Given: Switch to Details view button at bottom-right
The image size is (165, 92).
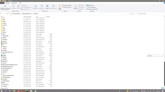Looking at the screenshot, I should [x=162, y=88].
